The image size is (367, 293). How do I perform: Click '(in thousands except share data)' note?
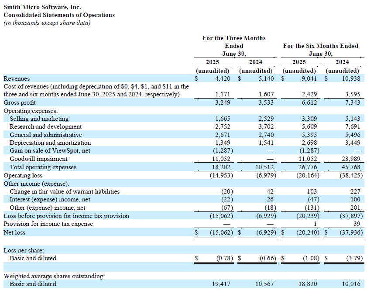coord(47,23)
